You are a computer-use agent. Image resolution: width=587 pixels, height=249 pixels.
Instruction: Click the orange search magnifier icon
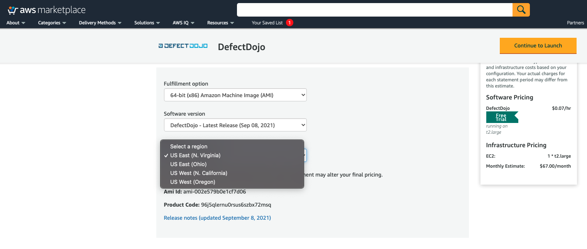[x=521, y=10]
